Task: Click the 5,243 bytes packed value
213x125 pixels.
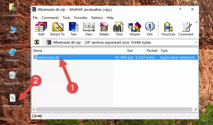Action: coord(145,57)
